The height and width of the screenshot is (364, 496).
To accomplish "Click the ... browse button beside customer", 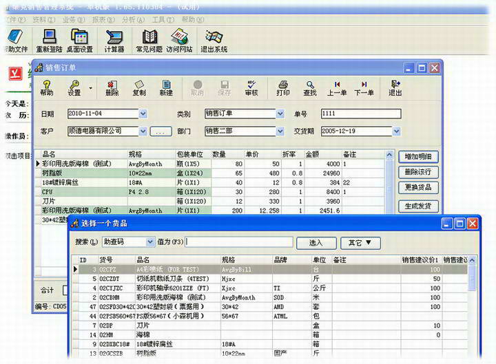I will click(x=161, y=131).
